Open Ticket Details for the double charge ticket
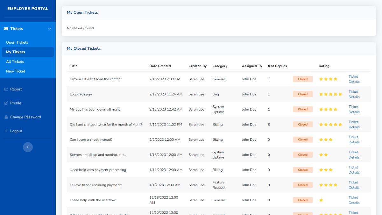 354,124
